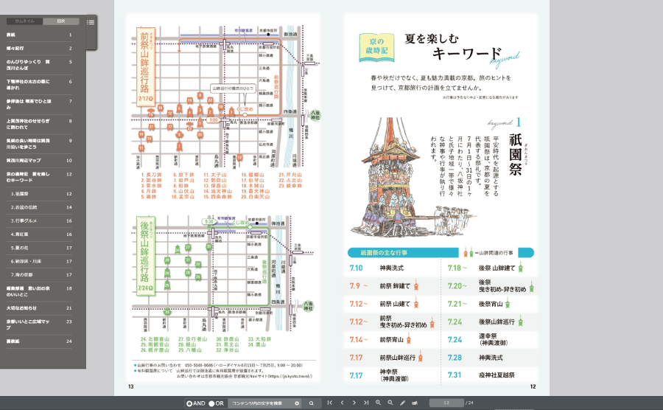The width and height of the screenshot is (663, 410).
Task: Open sub-entry 7.海の京都
Action: tap(39, 274)
